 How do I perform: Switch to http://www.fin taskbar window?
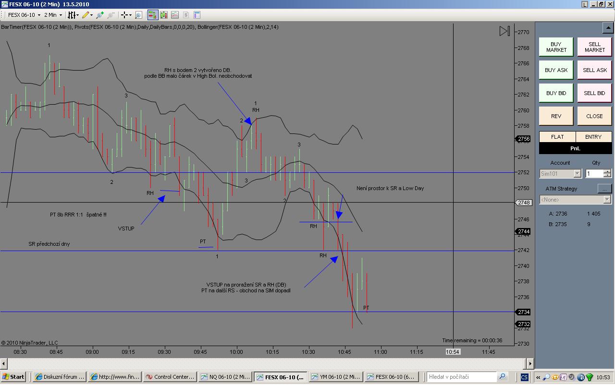(x=115, y=377)
